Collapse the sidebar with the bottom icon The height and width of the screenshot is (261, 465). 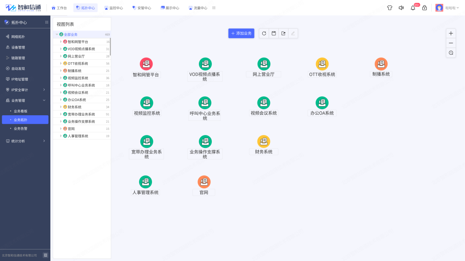click(x=45, y=255)
